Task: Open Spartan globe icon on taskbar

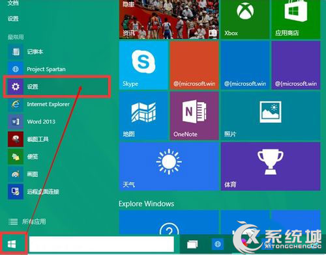Action: point(218,244)
